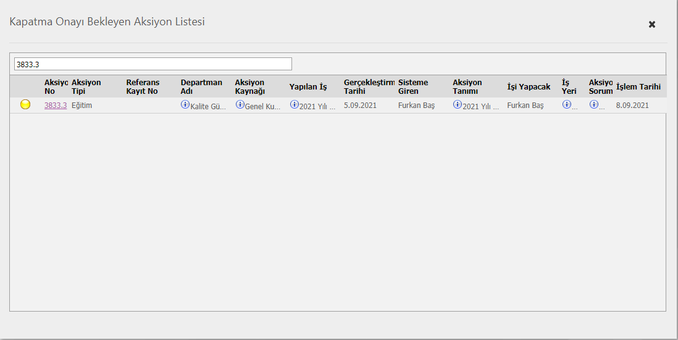Show the info icon in Aksiyon Tanımı cell
This screenshot has width=678, height=340.
tap(457, 105)
